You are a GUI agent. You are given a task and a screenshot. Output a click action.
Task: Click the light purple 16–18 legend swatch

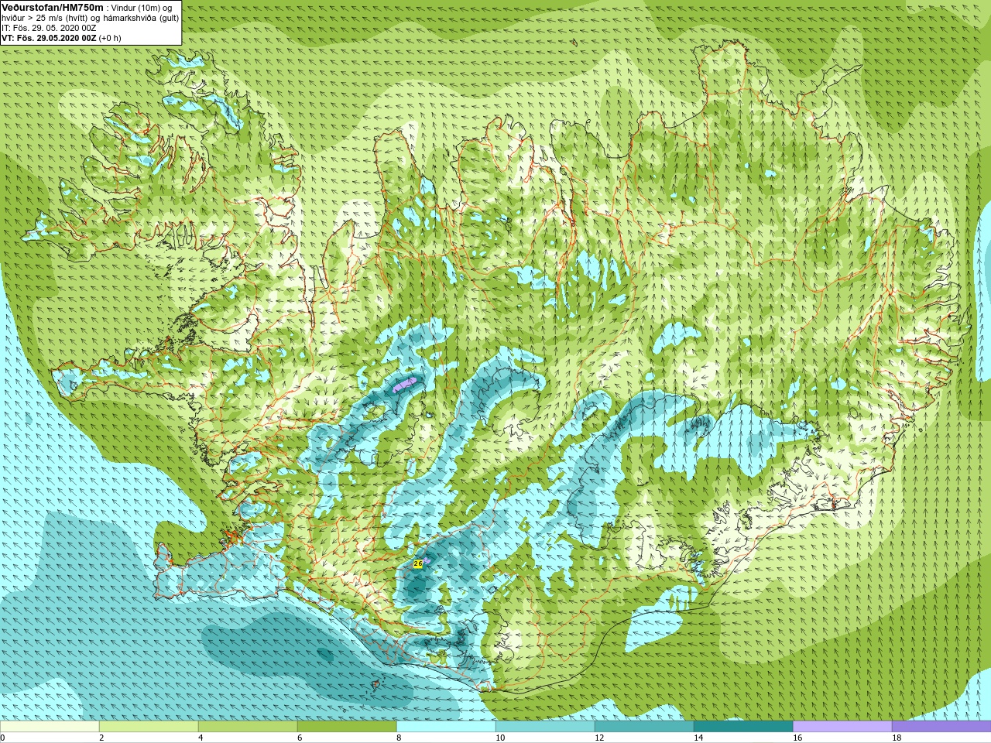coord(842,727)
